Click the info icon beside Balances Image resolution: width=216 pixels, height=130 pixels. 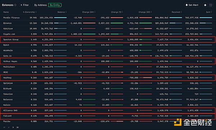tap(15, 5)
